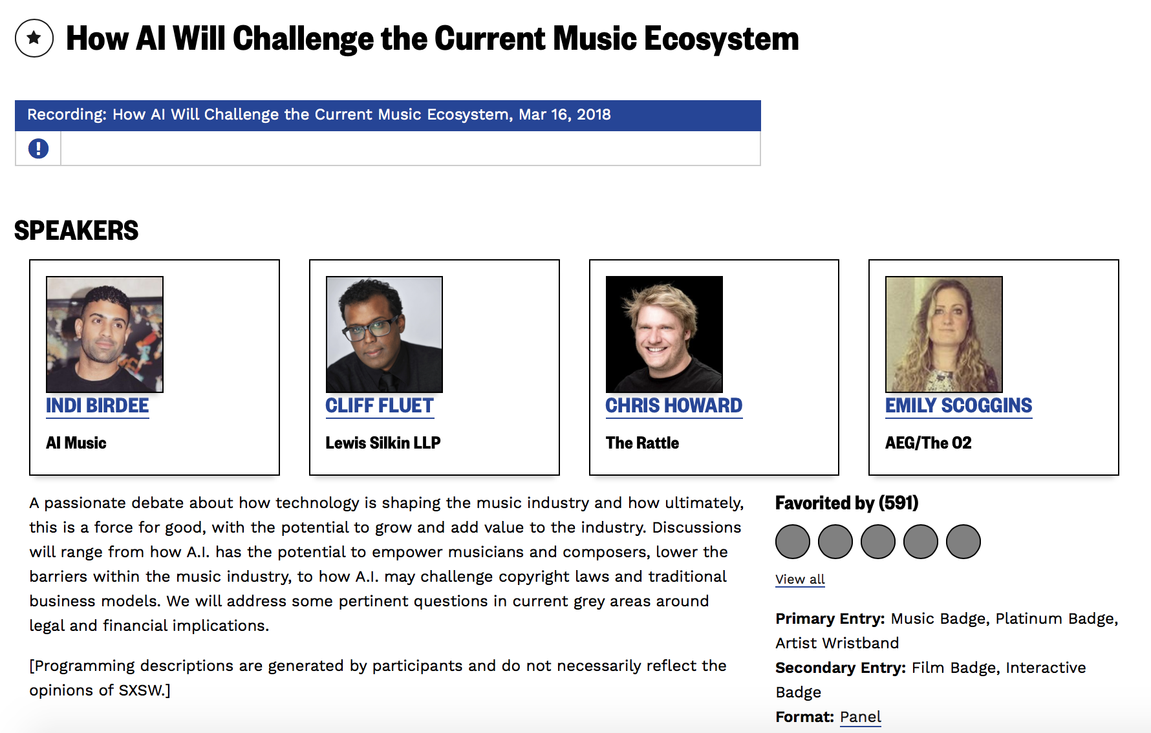This screenshot has height=733, width=1151.
Task: Click the second favorited-by avatar circle
Action: [x=835, y=542]
